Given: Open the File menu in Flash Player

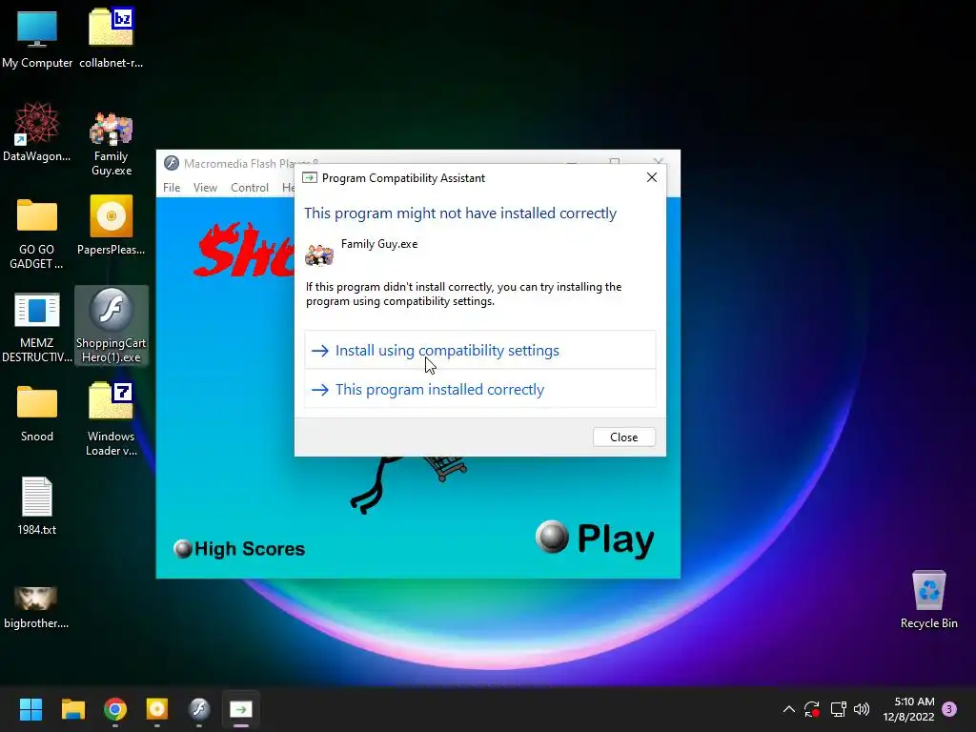Looking at the screenshot, I should [172, 188].
